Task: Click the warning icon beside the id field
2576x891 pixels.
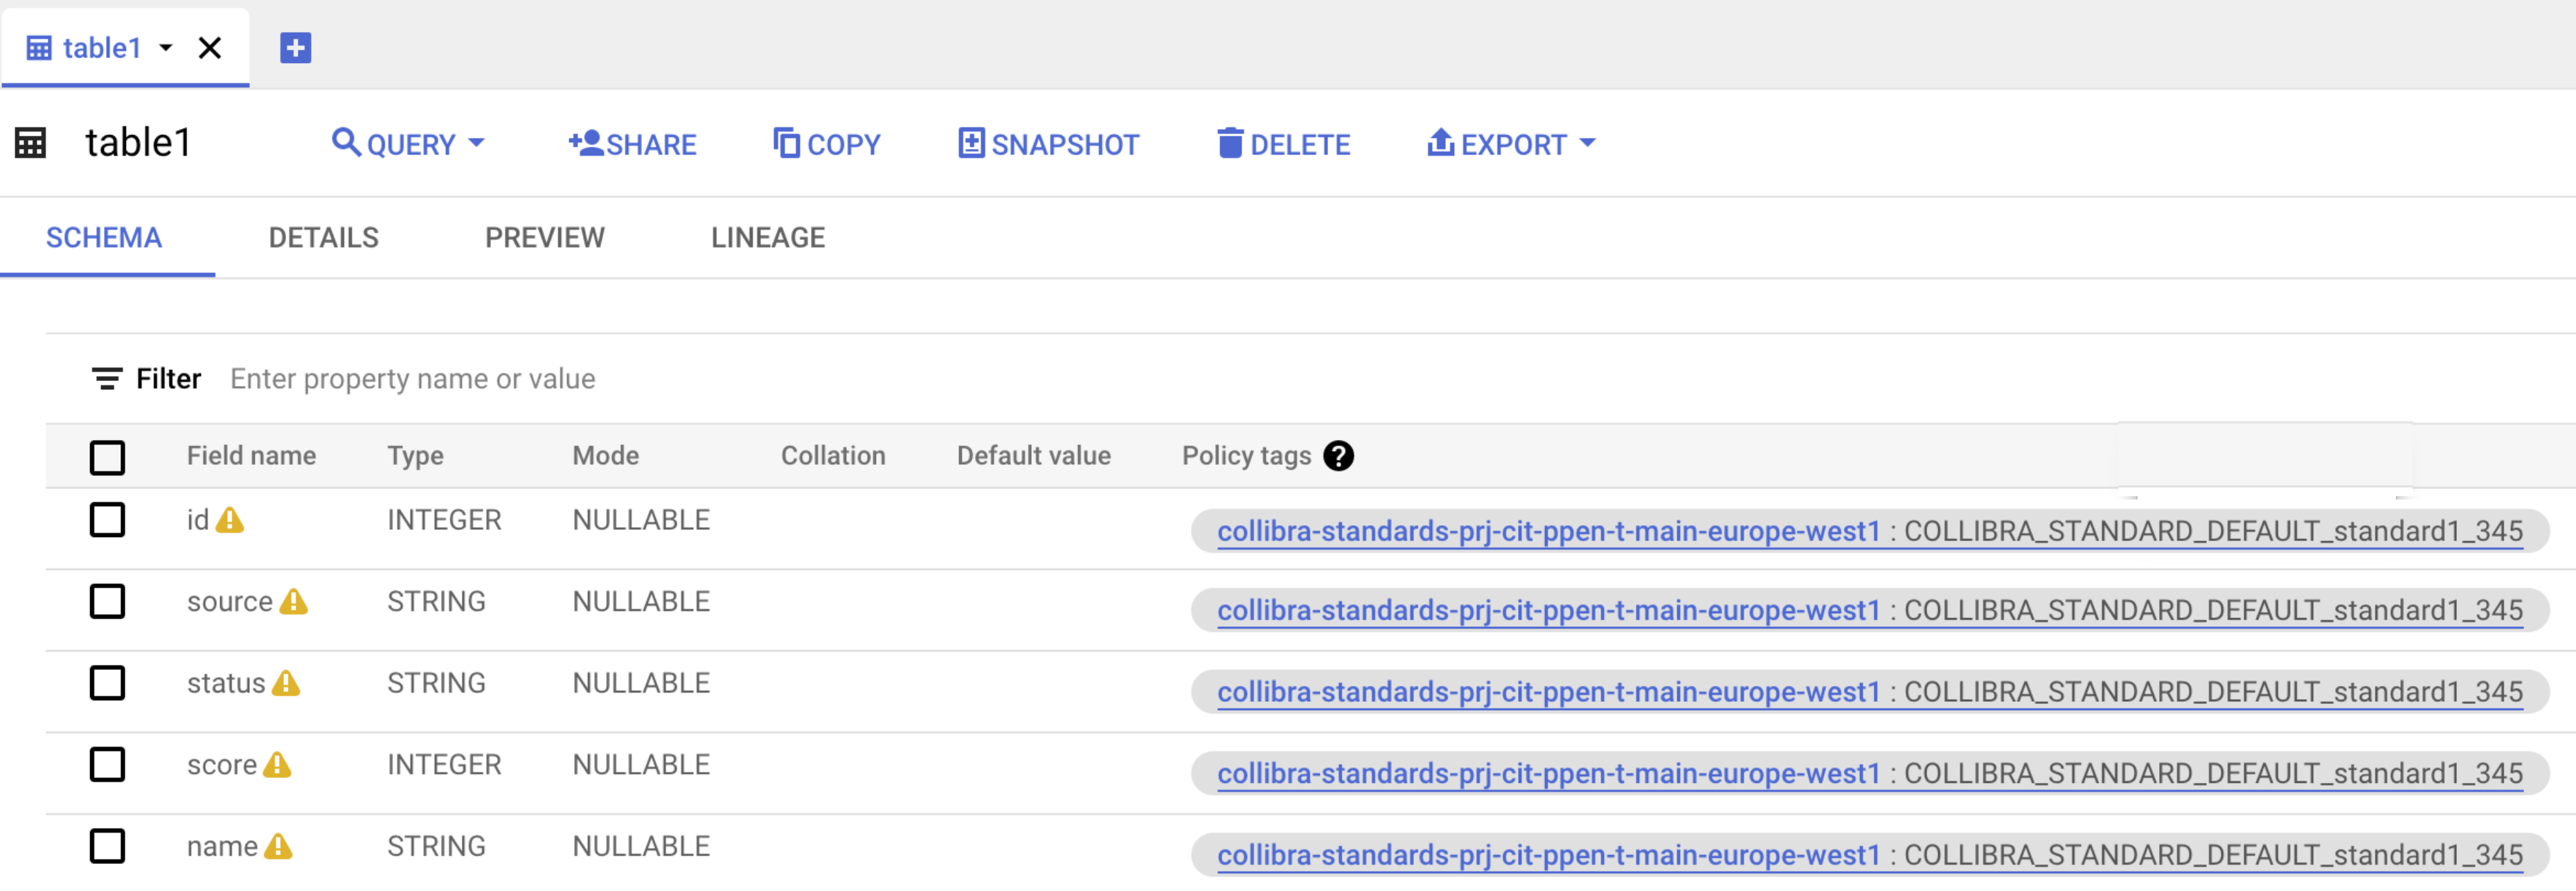Action: point(231,520)
